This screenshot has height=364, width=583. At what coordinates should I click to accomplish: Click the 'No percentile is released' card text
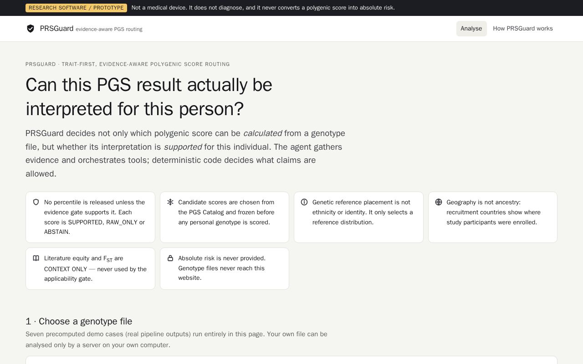[95, 217]
